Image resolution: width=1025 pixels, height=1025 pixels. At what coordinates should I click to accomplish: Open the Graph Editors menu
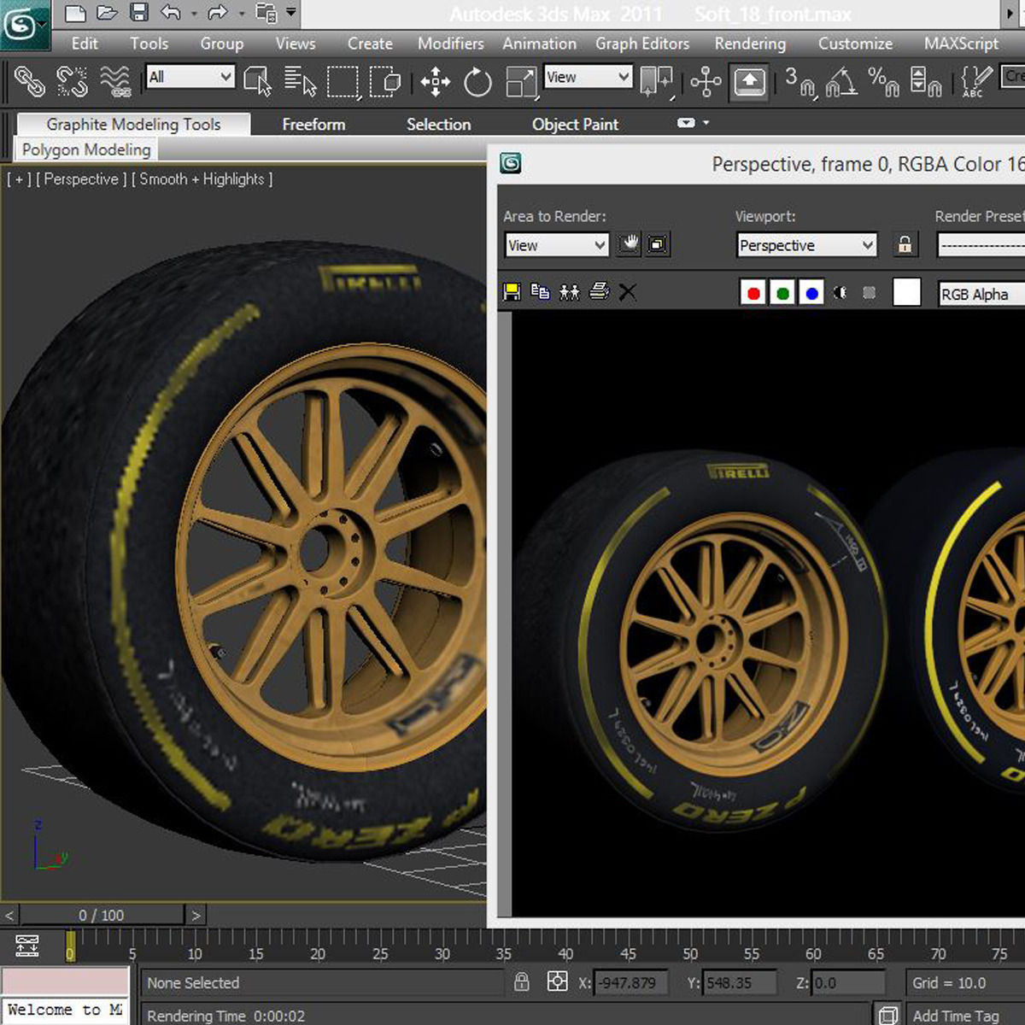coord(642,44)
